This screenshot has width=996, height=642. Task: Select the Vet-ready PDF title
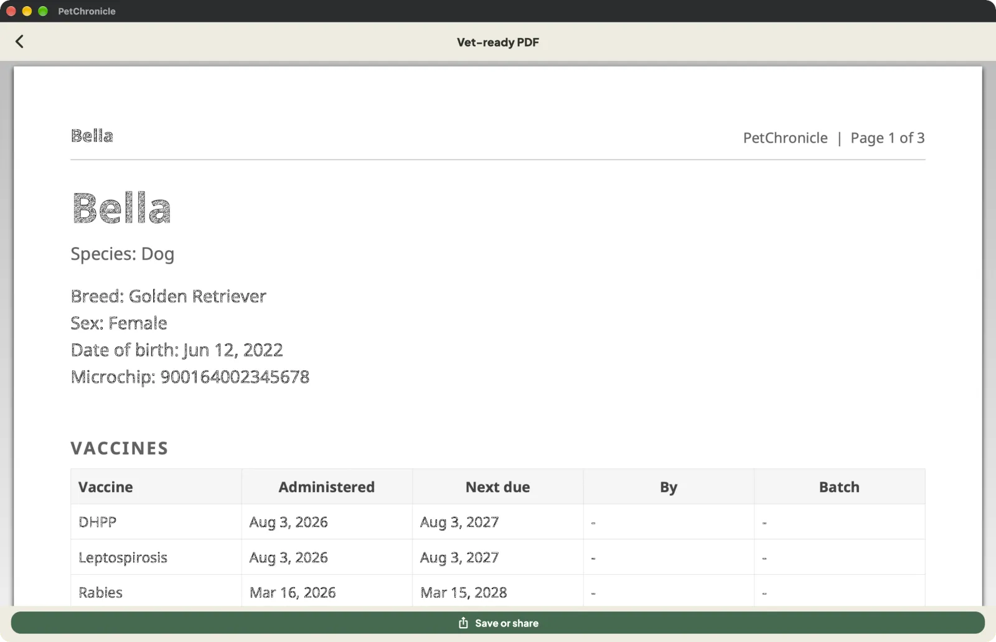(x=498, y=42)
